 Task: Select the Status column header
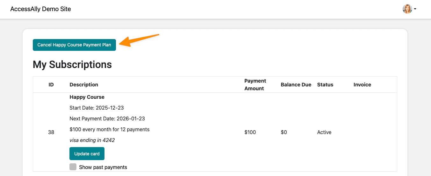[x=325, y=85]
